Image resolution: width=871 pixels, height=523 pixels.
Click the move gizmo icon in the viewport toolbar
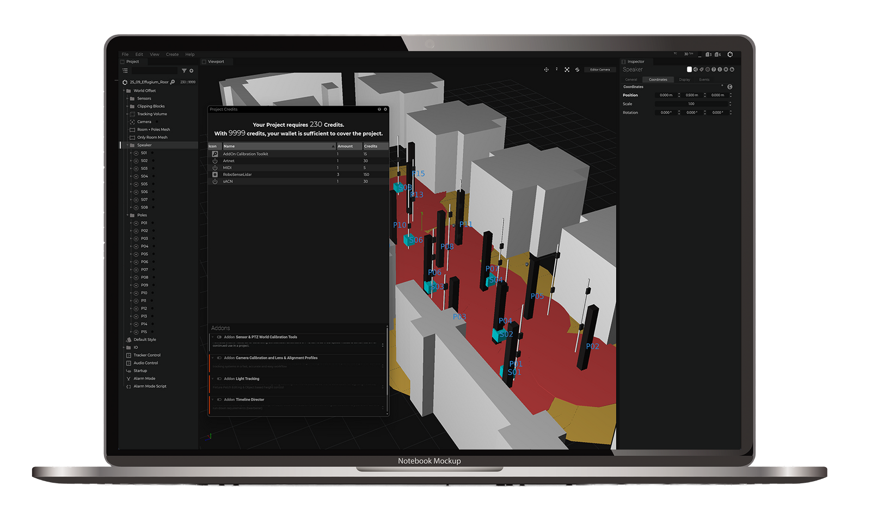click(546, 70)
